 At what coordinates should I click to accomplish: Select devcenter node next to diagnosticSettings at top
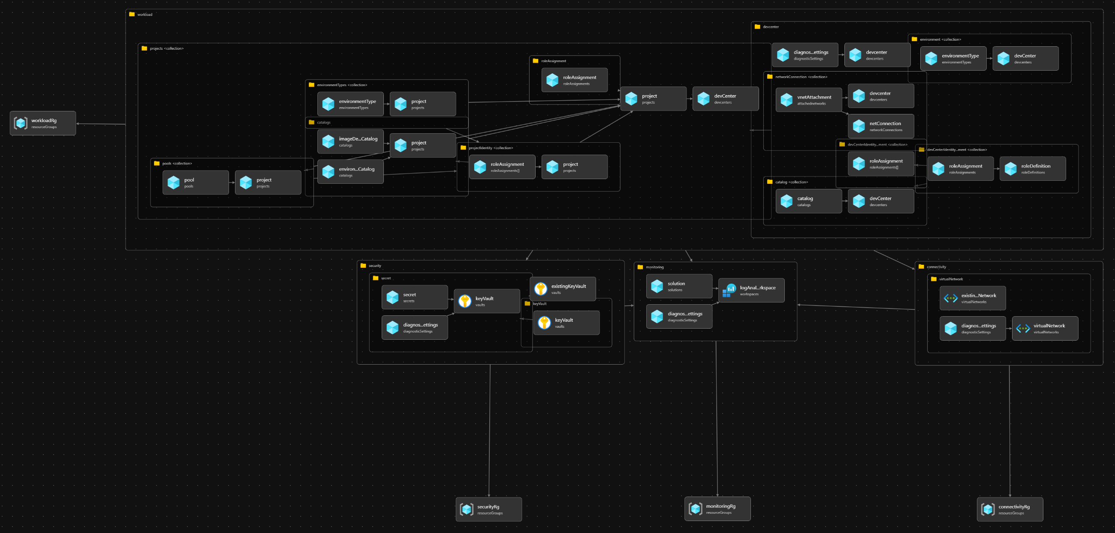(x=877, y=55)
